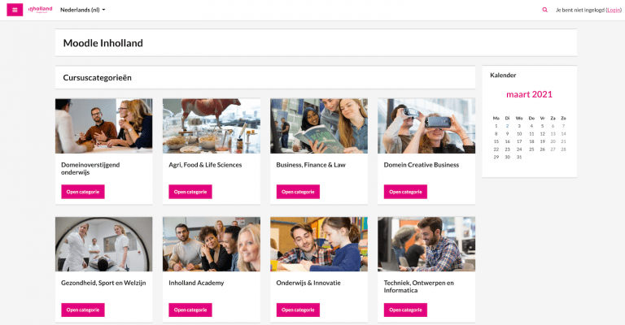Open category Domeinoverstijgend onderwijs button
The image size is (625, 325).
(83, 192)
